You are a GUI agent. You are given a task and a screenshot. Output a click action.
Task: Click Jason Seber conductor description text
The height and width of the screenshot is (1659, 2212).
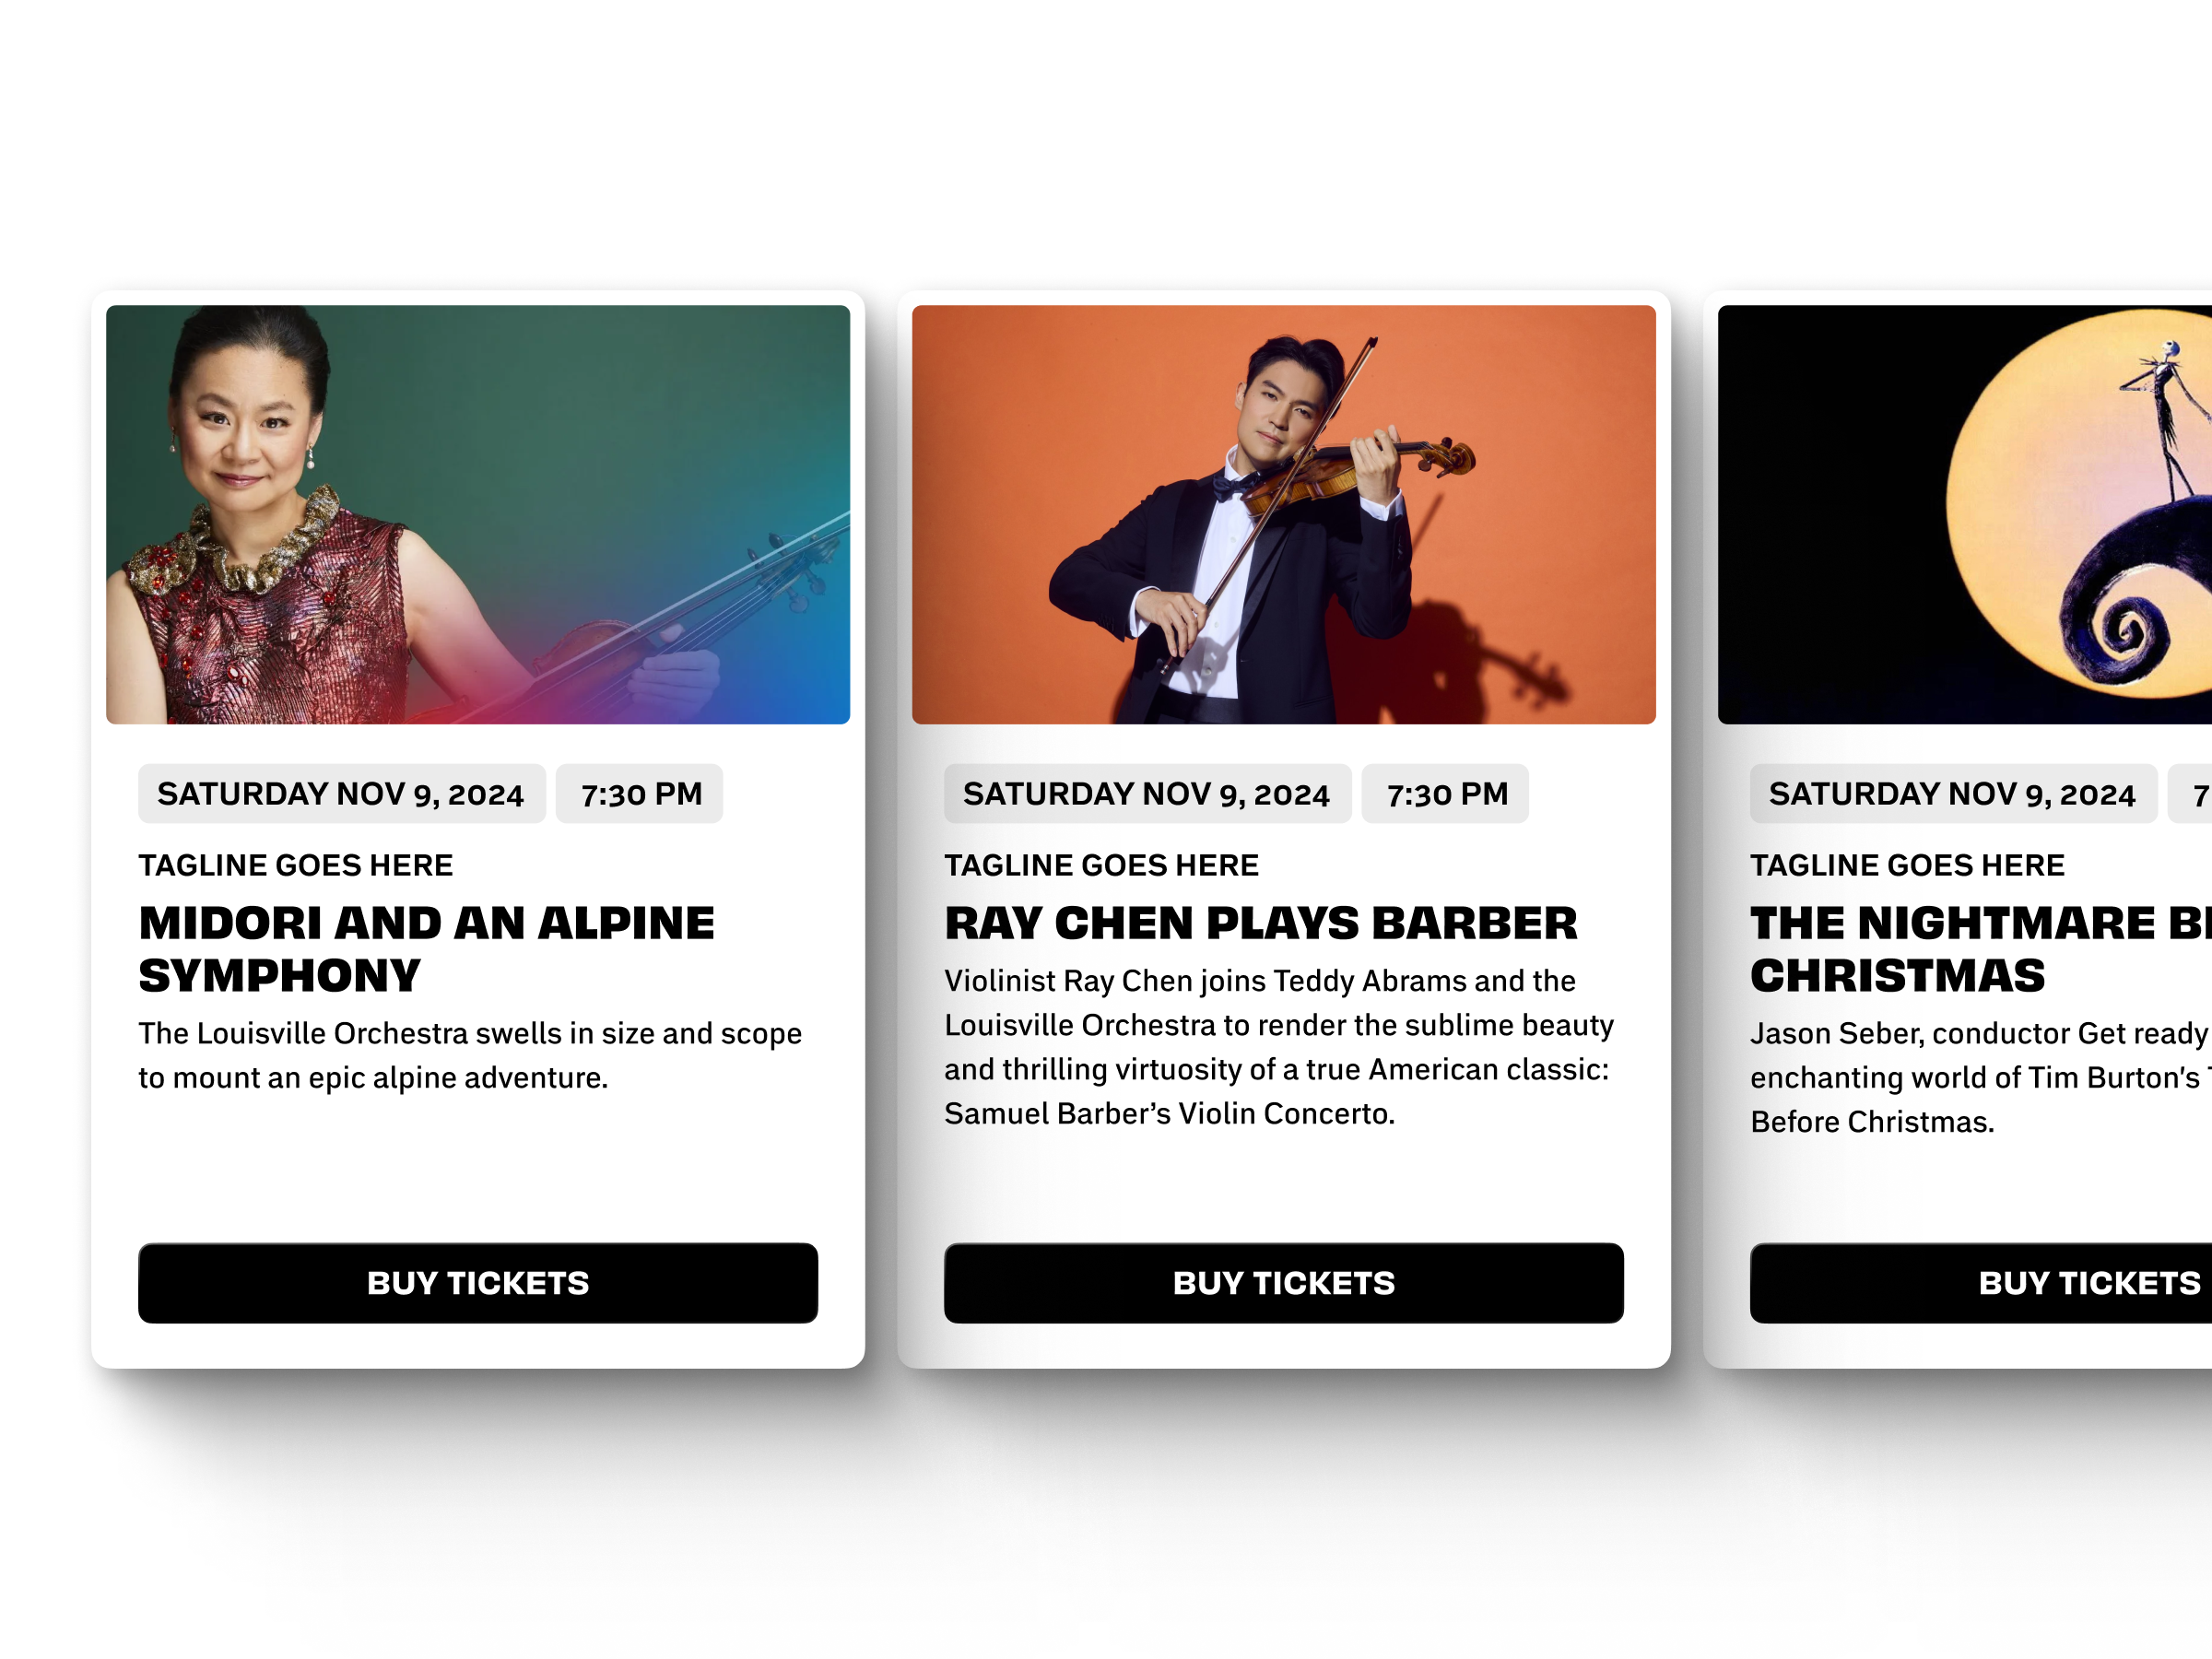click(x=1981, y=1077)
